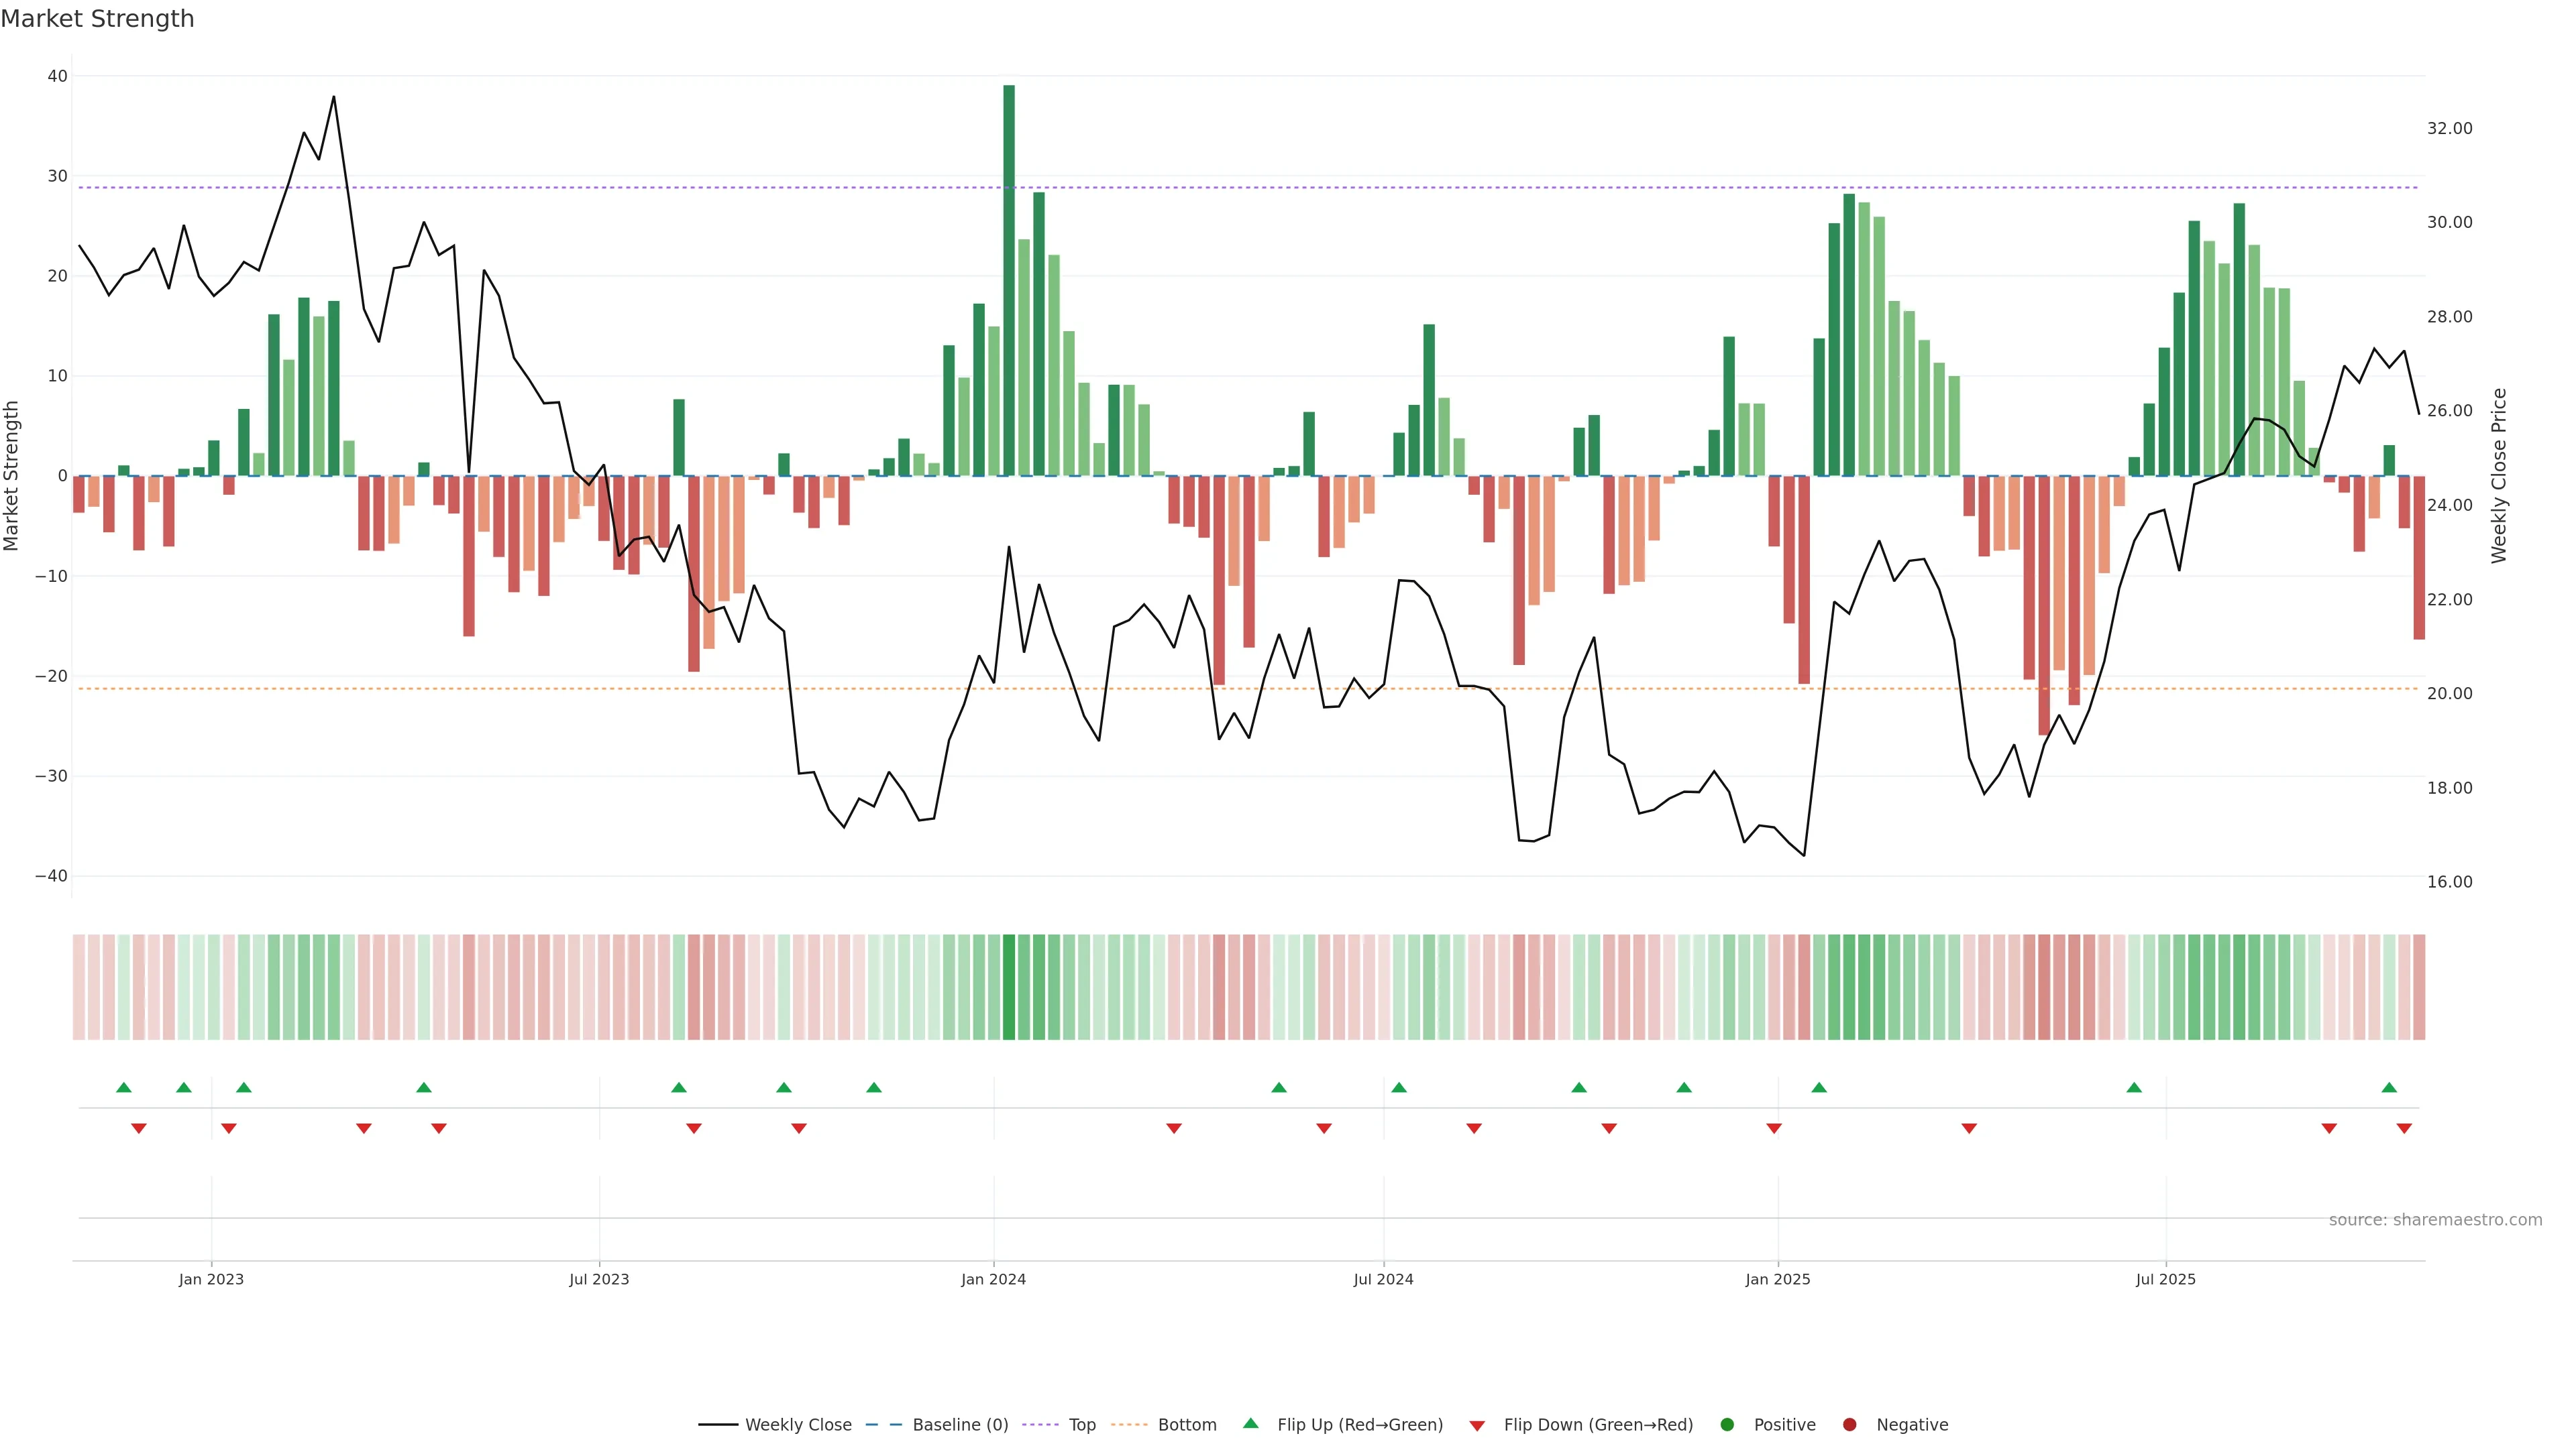Screen dimensions: 2576x1448
Task: Click the leftmost red flip-down triangle marker
Action: 139,1128
